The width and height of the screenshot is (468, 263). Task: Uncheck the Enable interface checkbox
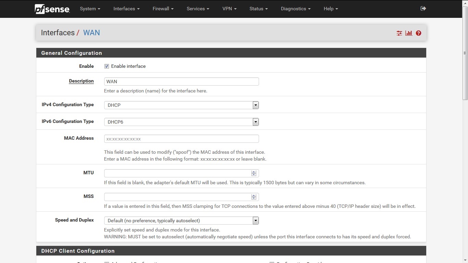[x=107, y=66]
